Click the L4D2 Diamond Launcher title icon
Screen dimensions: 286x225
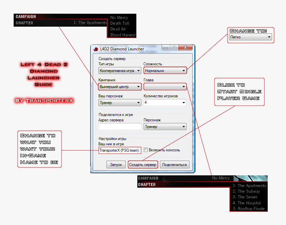95,49
